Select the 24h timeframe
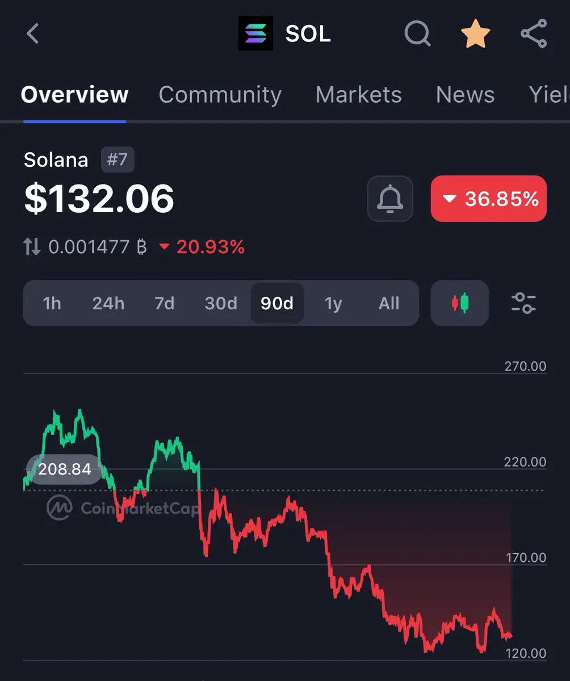The width and height of the screenshot is (570, 681). [108, 304]
